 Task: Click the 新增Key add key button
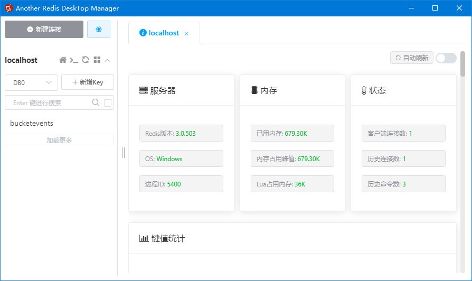(88, 82)
